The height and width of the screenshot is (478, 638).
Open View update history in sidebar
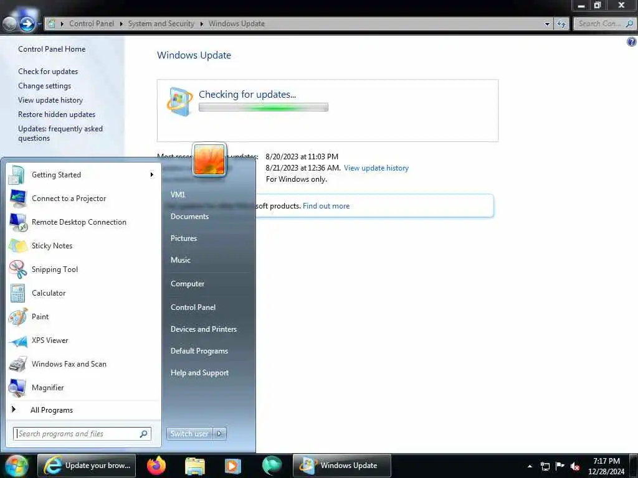click(x=50, y=100)
